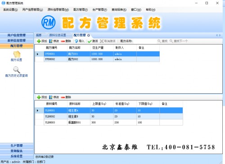This screenshot has width=225, height=164.
Task: Select the YLBH003 ingredient cell
Action: coord(55,123)
